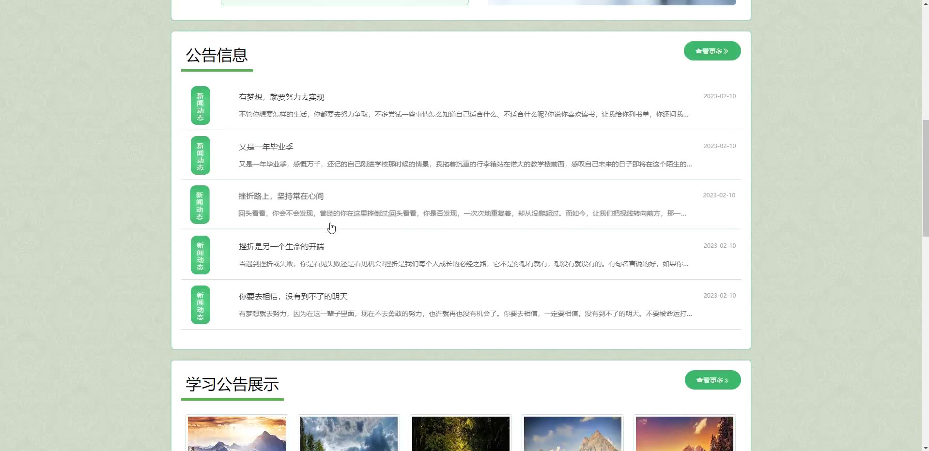
Task: Click the summary text starting 又是一年毕业季，感慨万千
Action: click(465, 164)
